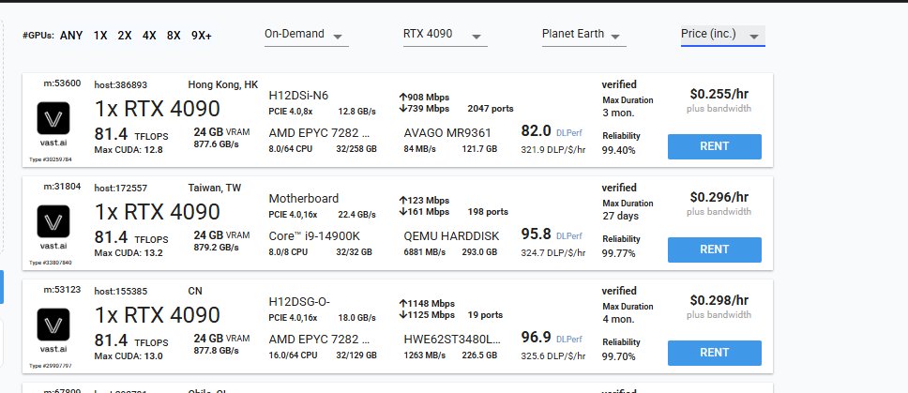Viewport: 908px width, 393px height.
Task: Click the 2047 ports value
Action: click(x=491, y=108)
